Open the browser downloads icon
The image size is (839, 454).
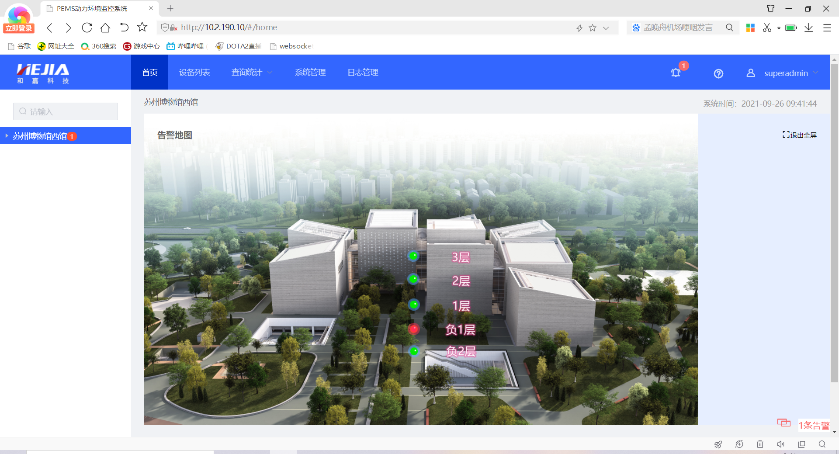tap(808, 28)
